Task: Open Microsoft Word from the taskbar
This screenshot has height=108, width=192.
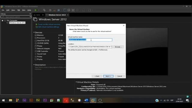Action: (x=86, y=100)
